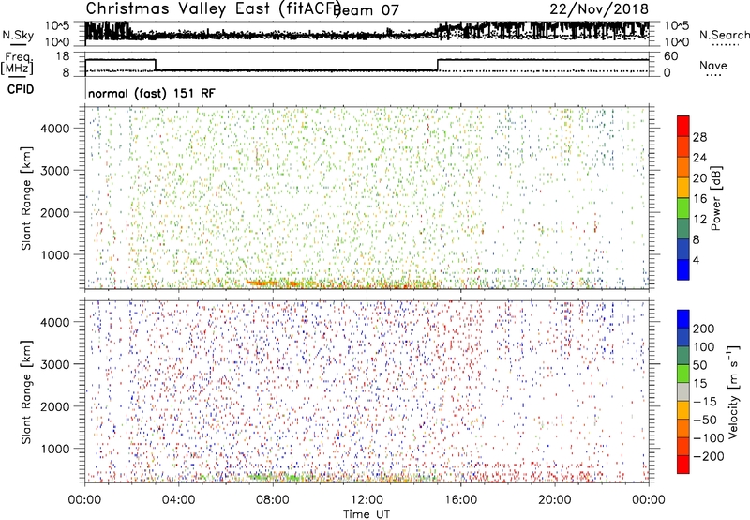The width and height of the screenshot is (750, 520).
Task: Pick the light green segment of the power colorbar
Action: point(683,208)
